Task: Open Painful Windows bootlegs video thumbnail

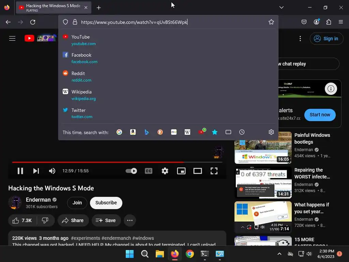Action: pos(263,148)
